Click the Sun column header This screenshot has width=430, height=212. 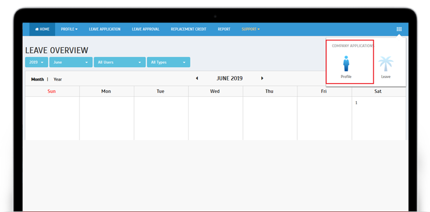point(52,91)
